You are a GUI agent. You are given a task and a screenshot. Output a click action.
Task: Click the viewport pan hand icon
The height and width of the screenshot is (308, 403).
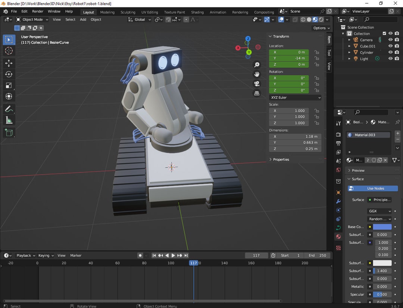[257, 74]
